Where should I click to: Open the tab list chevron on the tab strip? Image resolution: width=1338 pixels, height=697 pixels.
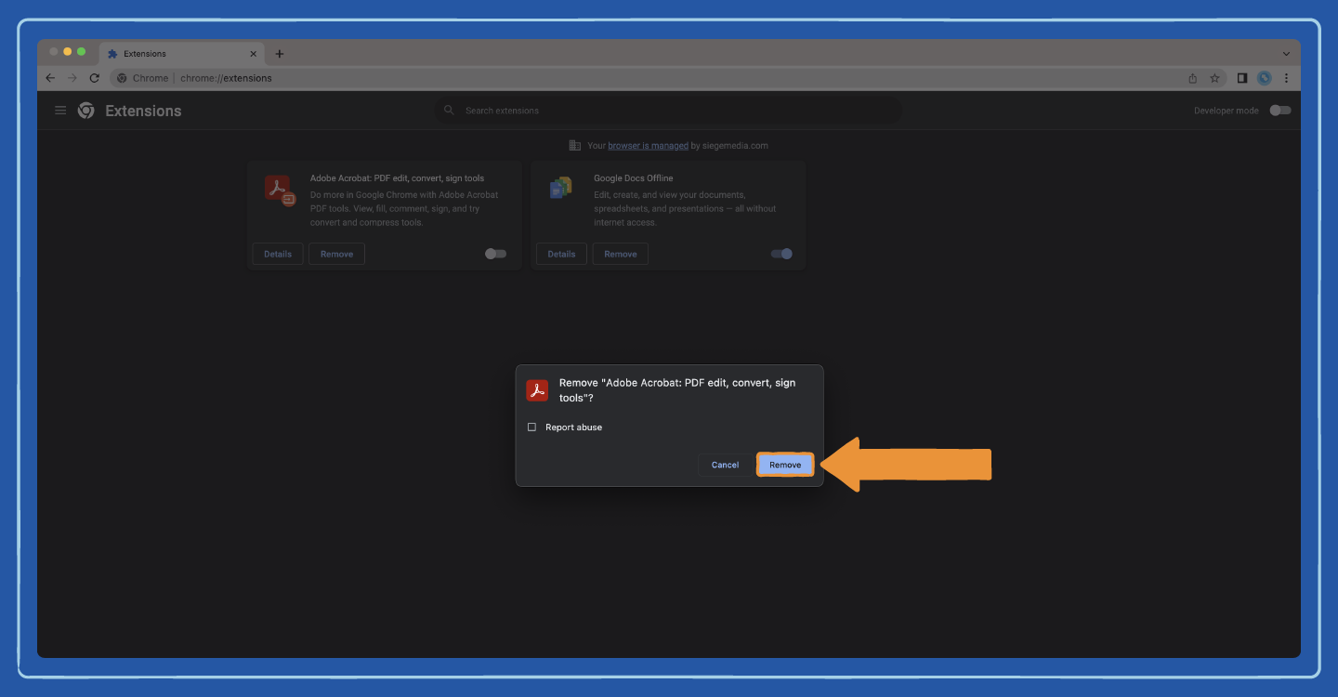click(x=1285, y=53)
